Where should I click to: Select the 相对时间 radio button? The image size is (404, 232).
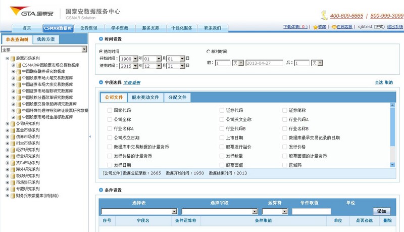[208, 51]
